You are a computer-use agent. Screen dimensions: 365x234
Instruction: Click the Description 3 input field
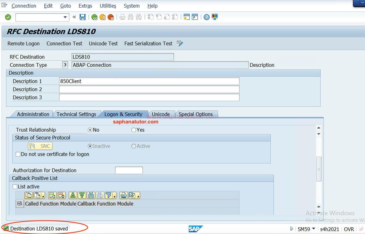point(149,97)
